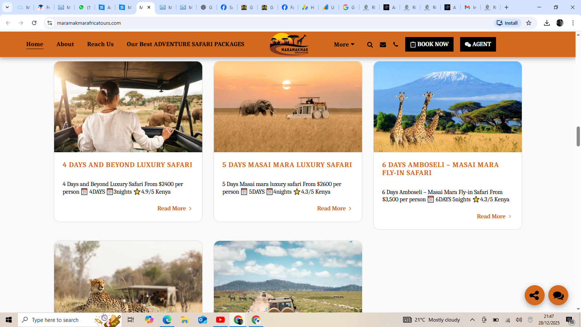Click the elephant at sunset photo
The height and width of the screenshot is (327, 581).
288,107
